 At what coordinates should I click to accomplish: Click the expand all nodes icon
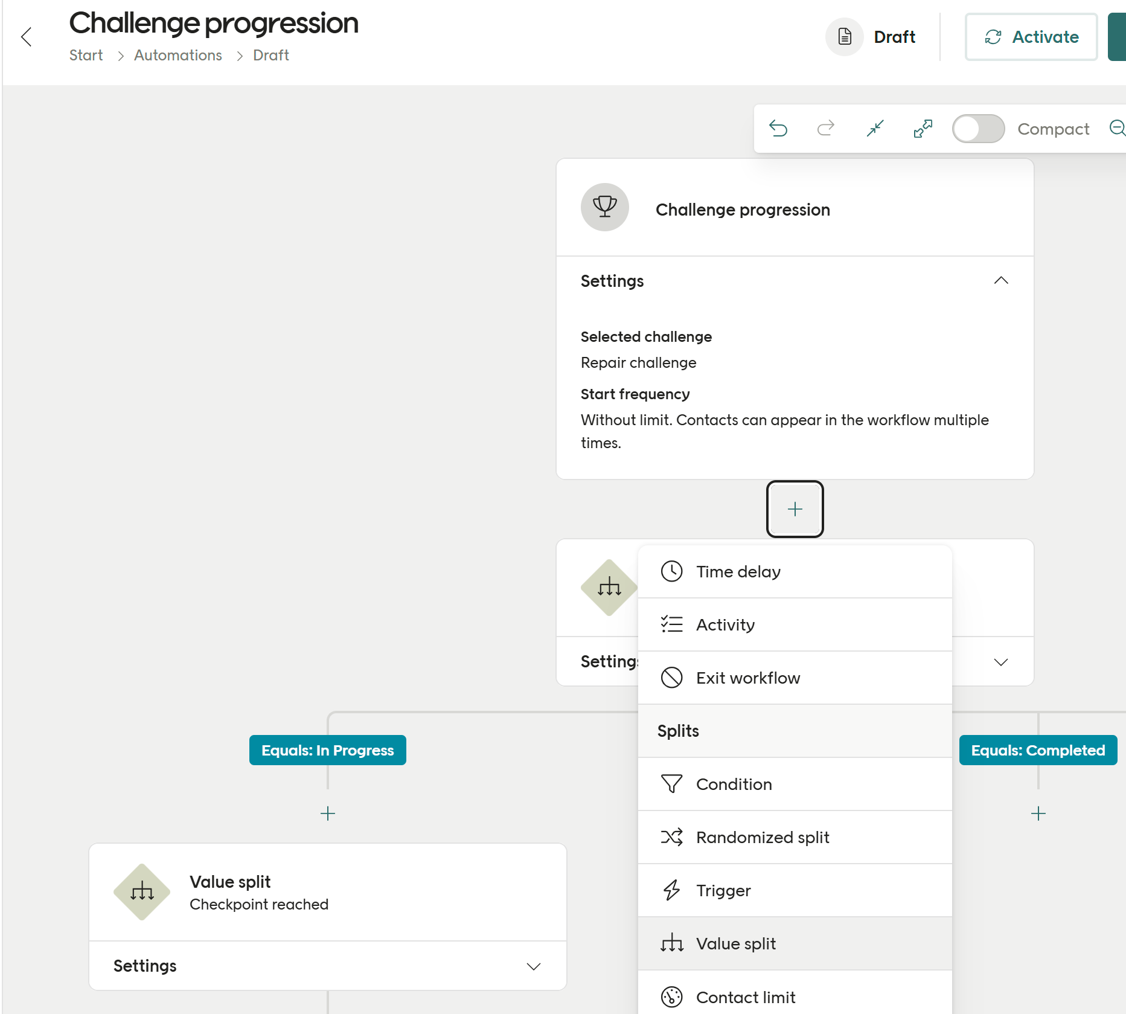[x=923, y=129]
